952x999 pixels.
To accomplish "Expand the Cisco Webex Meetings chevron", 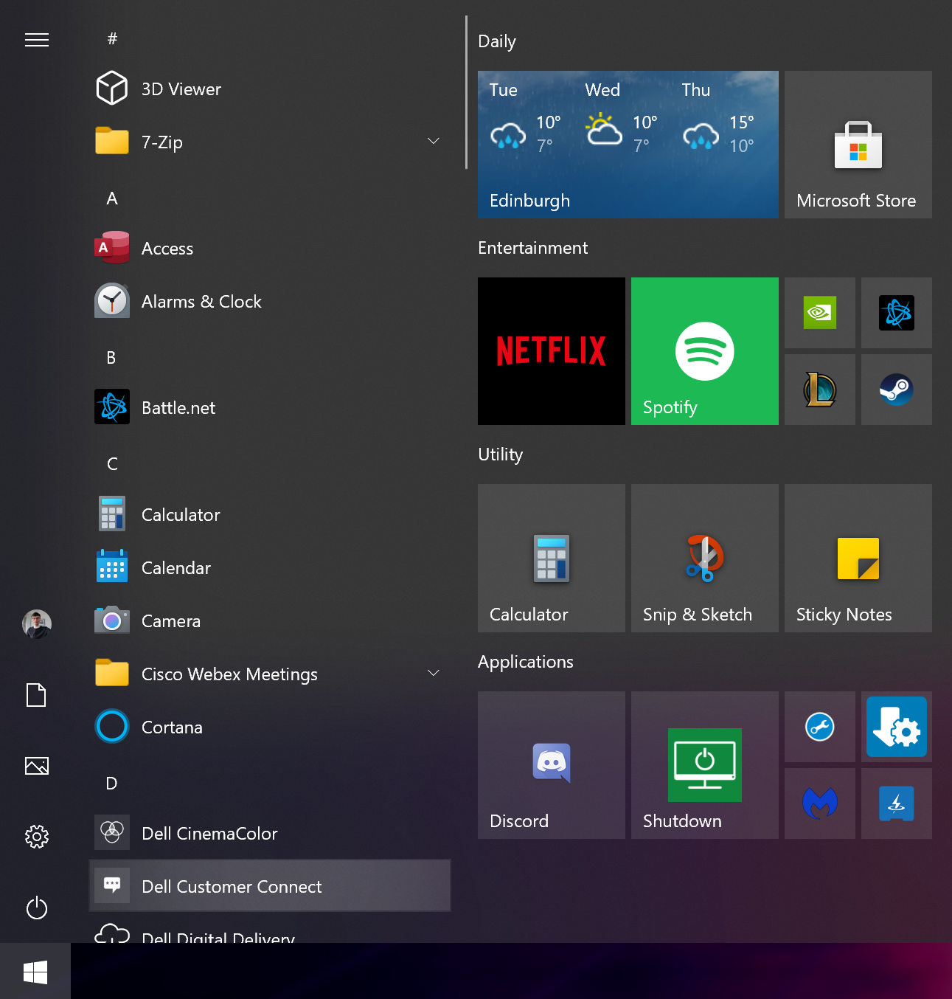I will (x=434, y=674).
